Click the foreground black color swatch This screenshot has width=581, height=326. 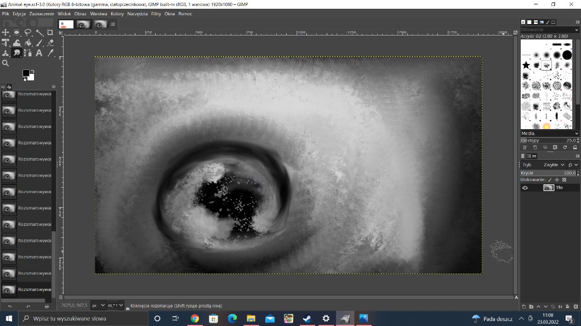click(26, 73)
